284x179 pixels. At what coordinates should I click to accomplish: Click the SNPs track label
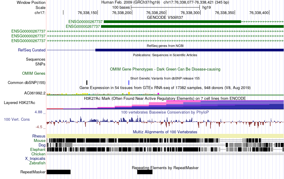[x=40, y=64]
